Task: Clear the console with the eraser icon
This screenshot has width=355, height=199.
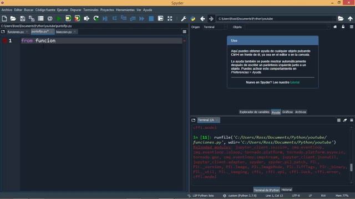Action: [x=345, y=121]
